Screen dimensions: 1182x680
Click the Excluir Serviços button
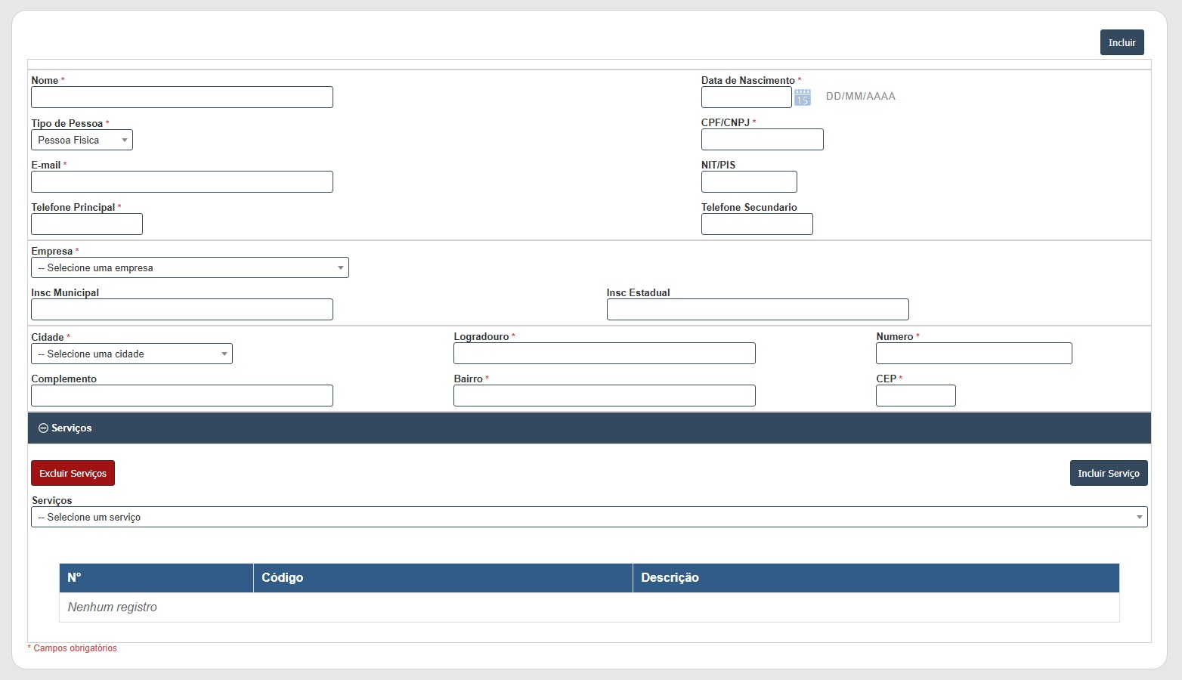(x=73, y=473)
